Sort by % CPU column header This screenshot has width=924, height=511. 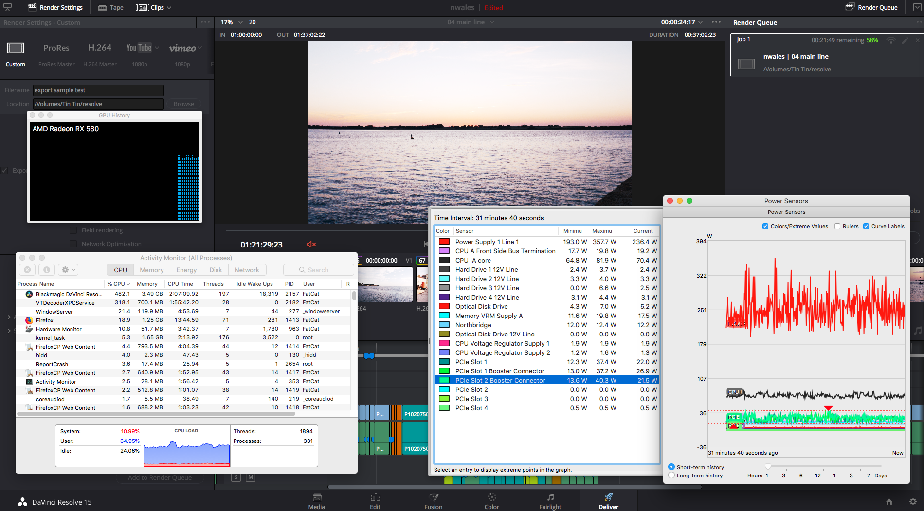(118, 284)
